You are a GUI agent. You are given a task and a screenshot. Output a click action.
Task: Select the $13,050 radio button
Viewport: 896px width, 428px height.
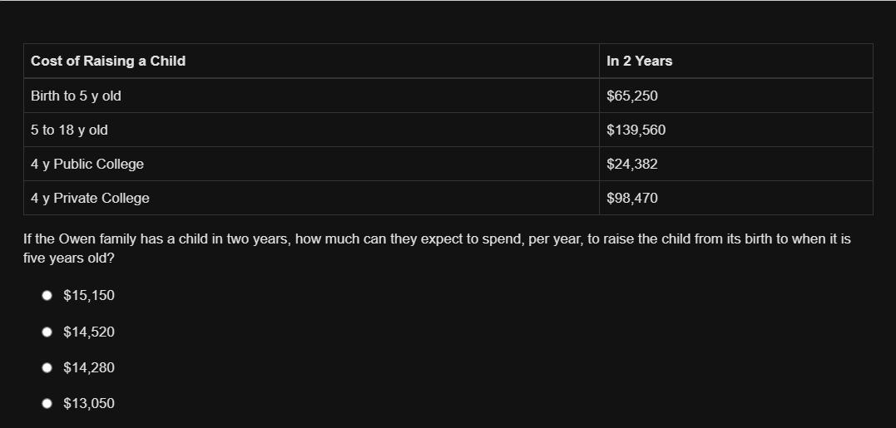(x=47, y=404)
